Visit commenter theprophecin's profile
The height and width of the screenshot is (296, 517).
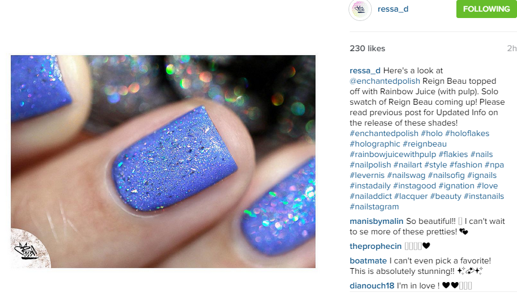coord(375,246)
